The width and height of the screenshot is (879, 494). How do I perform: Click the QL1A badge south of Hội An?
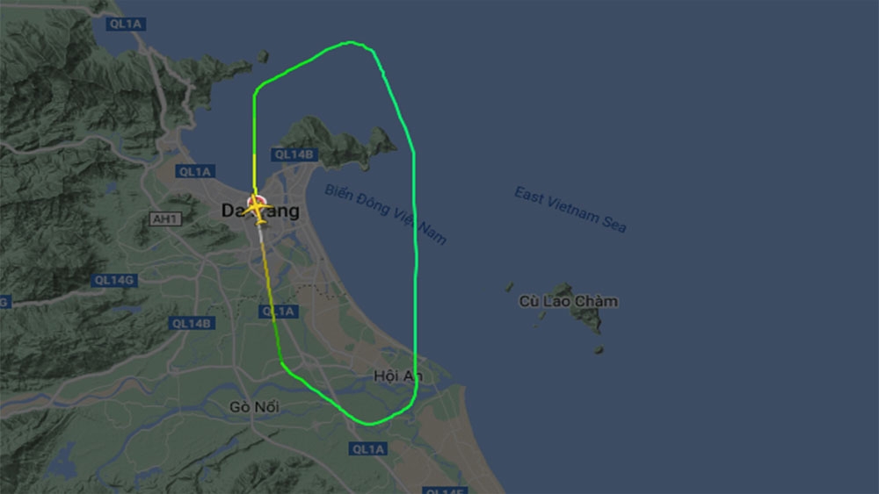click(367, 448)
